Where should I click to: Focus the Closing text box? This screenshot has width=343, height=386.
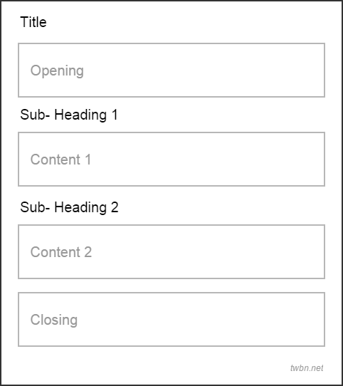[x=171, y=320]
